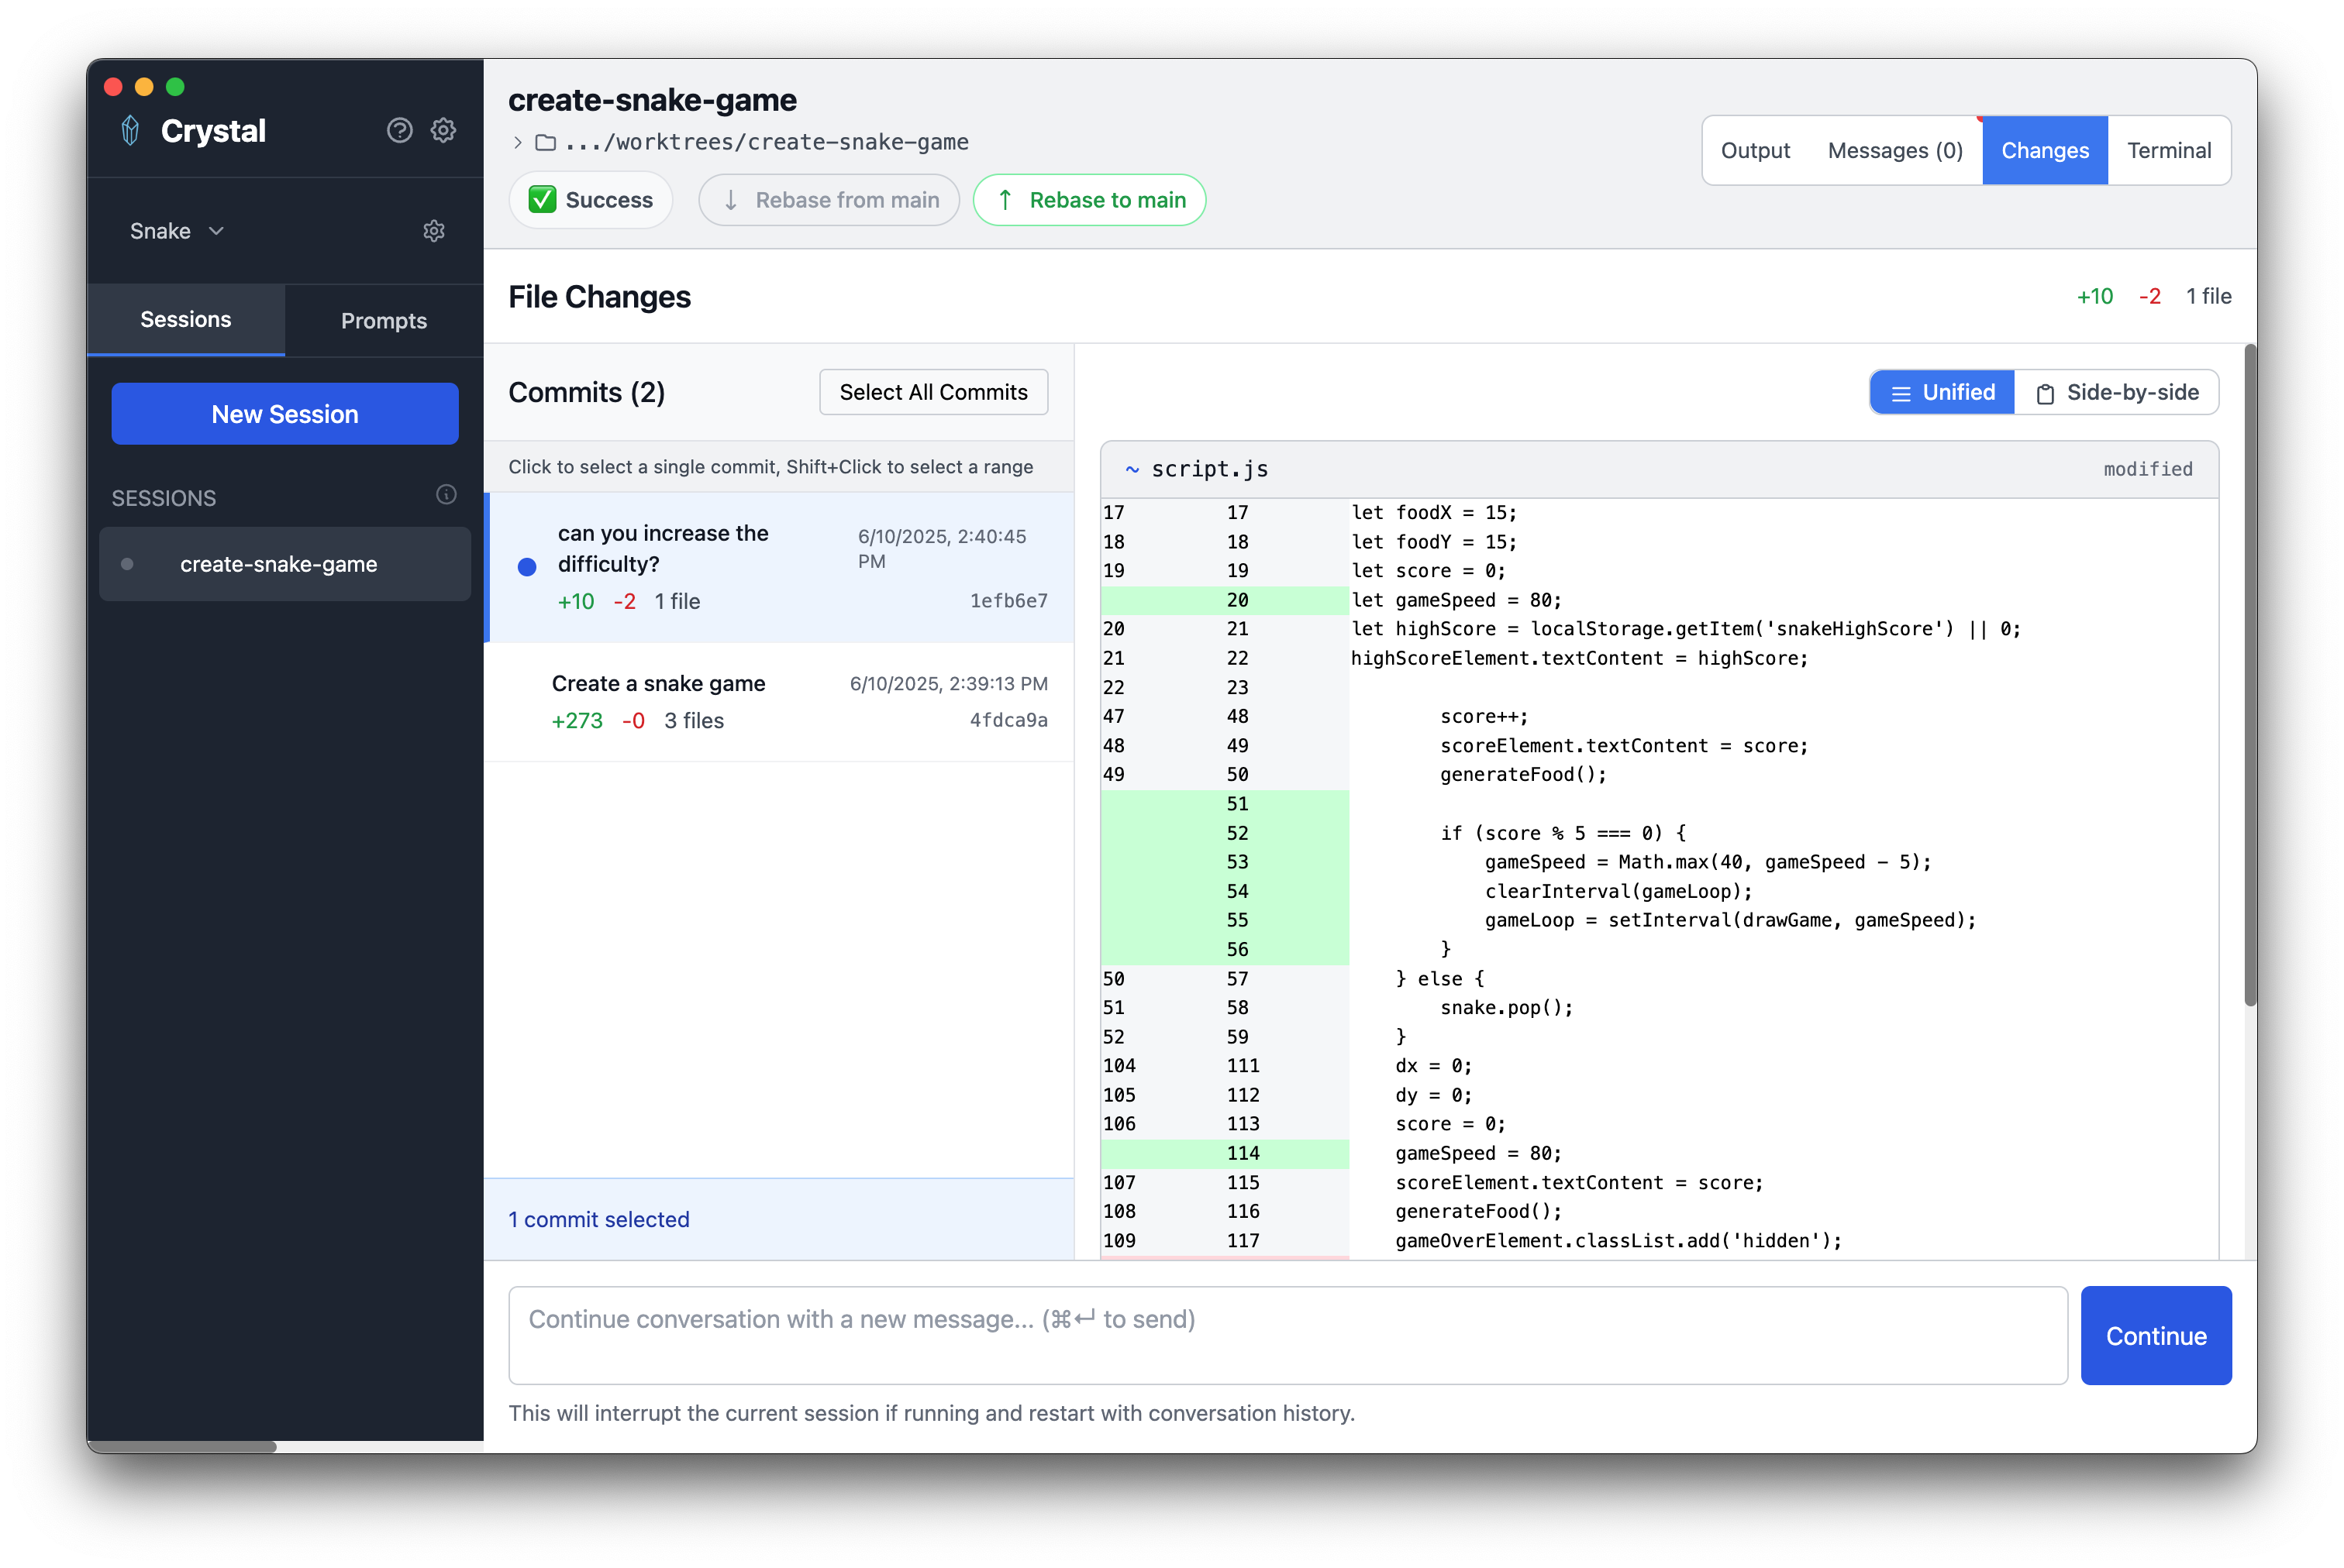Screen dimensions: 2344x1568
Task: Switch diff view to Unified
Action: (x=1942, y=393)
